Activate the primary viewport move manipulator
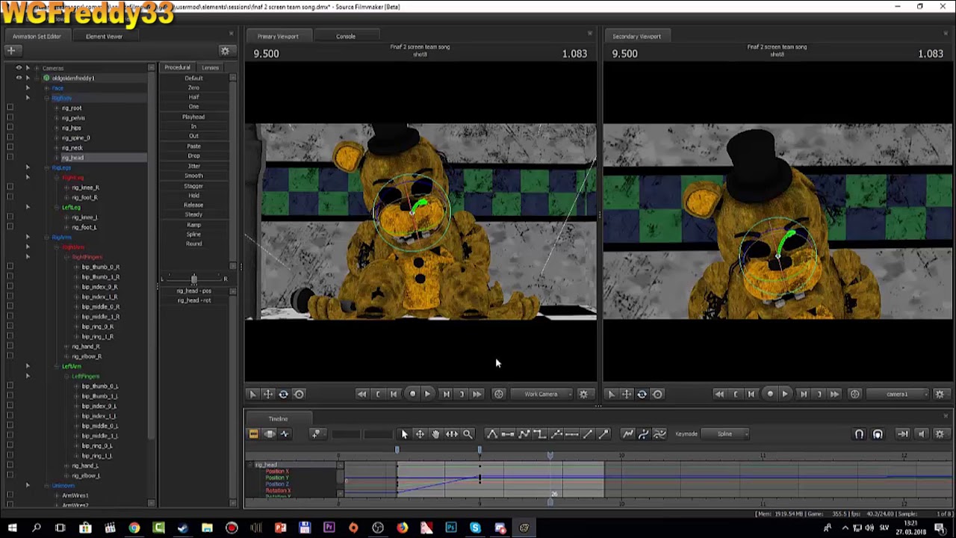 pyautogui.click(x=267, y=394)
